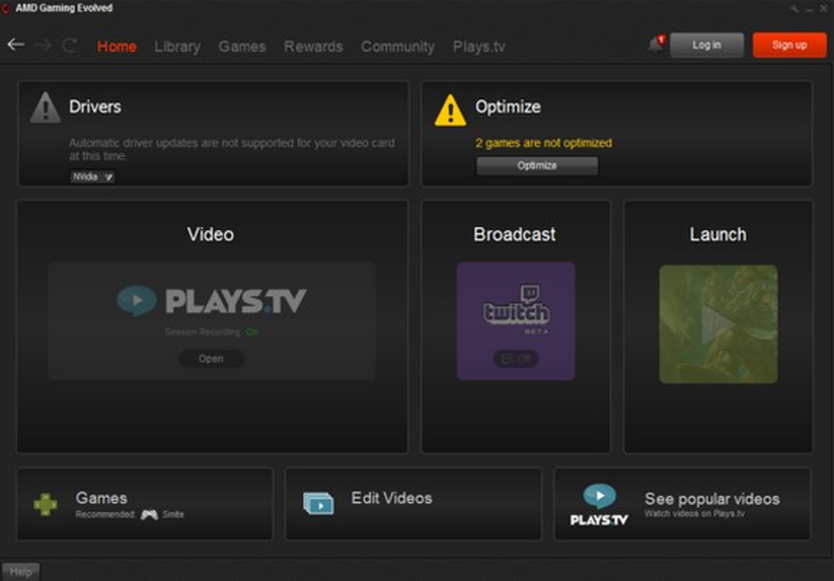The height and width of the screenshot is (581, 834).
Task: Click the '2 games are not optimized' text
Action: coord(543,142)
